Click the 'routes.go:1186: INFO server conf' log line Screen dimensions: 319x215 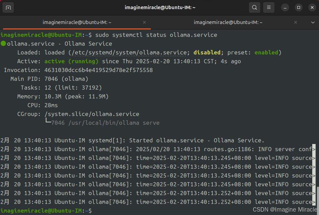click(158, 149)
